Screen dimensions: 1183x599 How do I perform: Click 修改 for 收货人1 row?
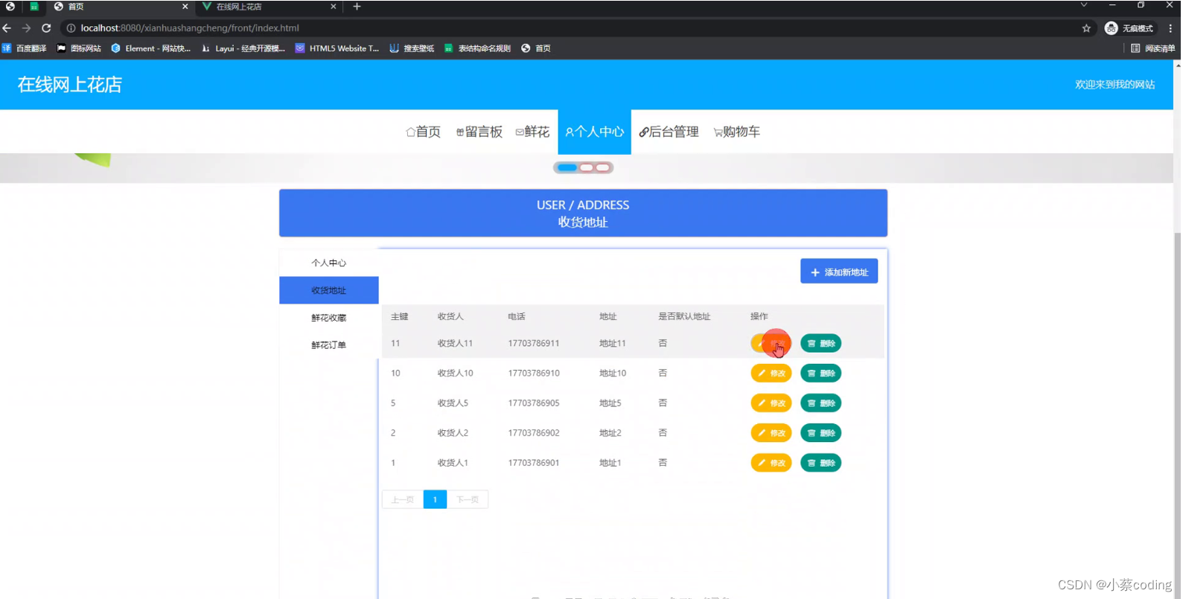click(x=771, y=463)
